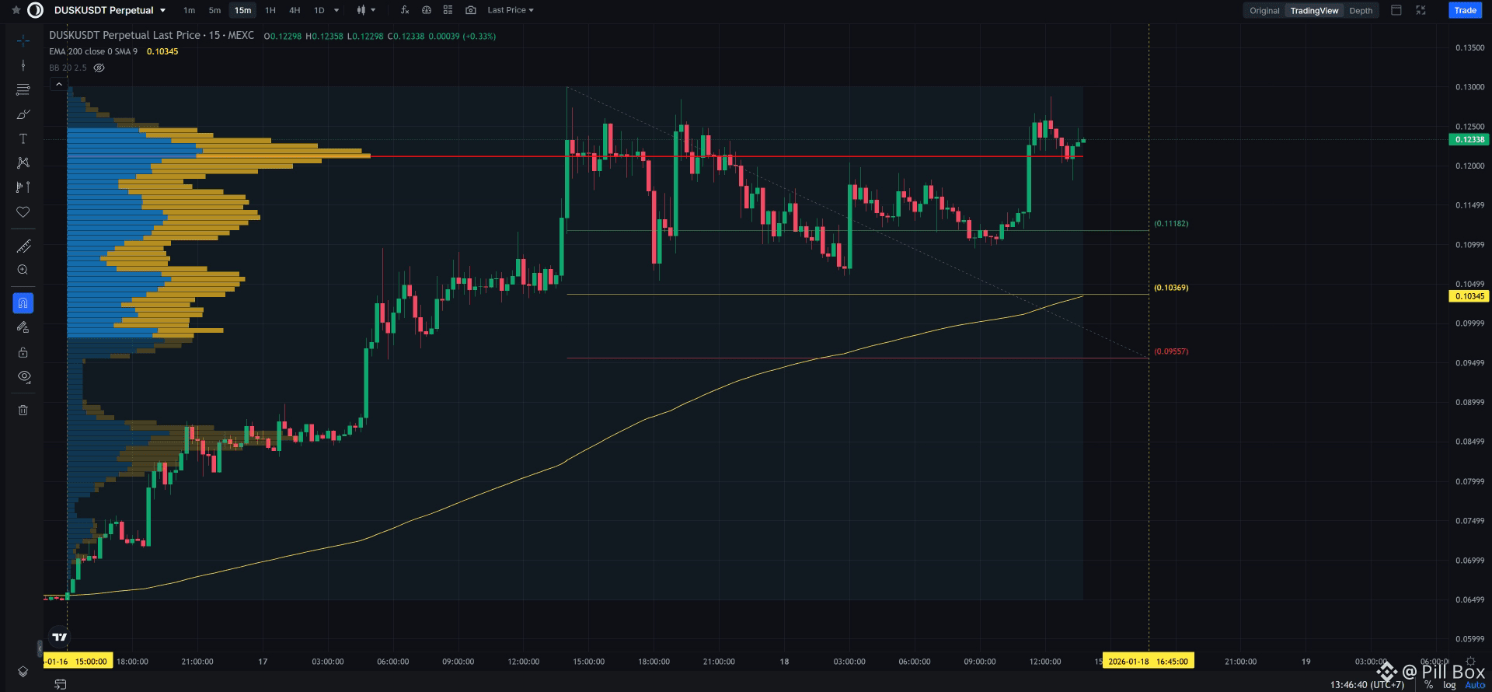Click the TradingView logo on the chart

(59, 637)
